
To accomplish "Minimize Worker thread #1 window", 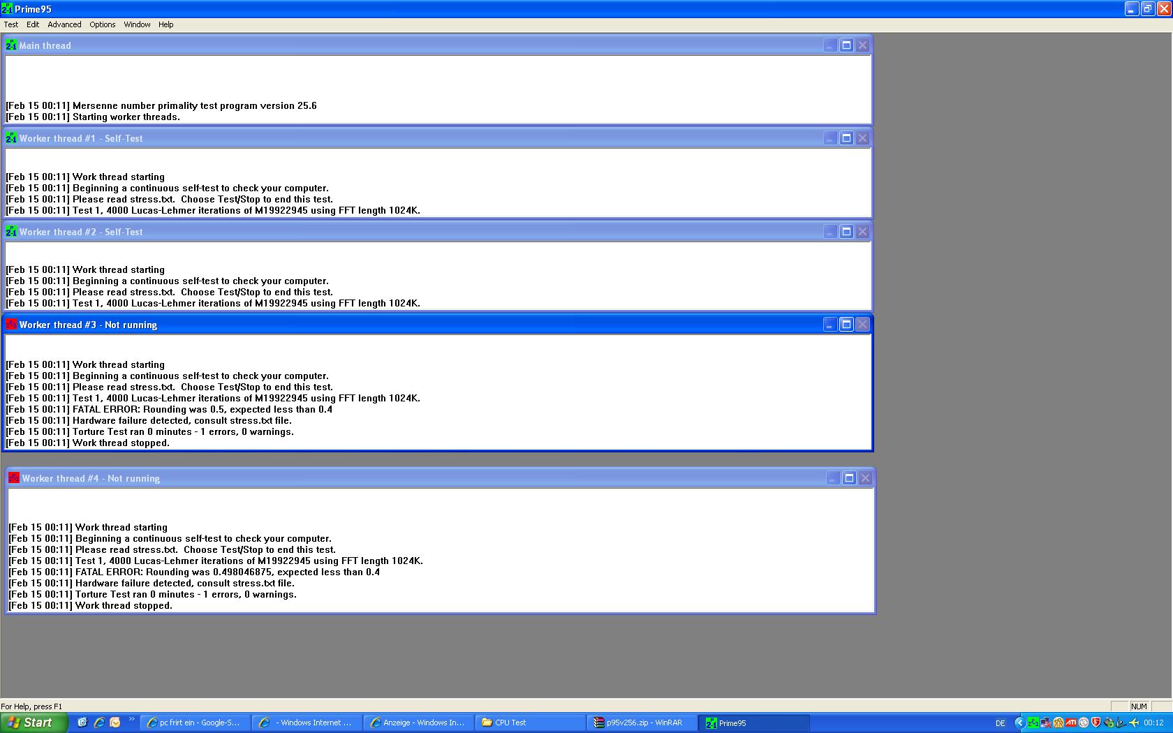I will tap(829, 138).
